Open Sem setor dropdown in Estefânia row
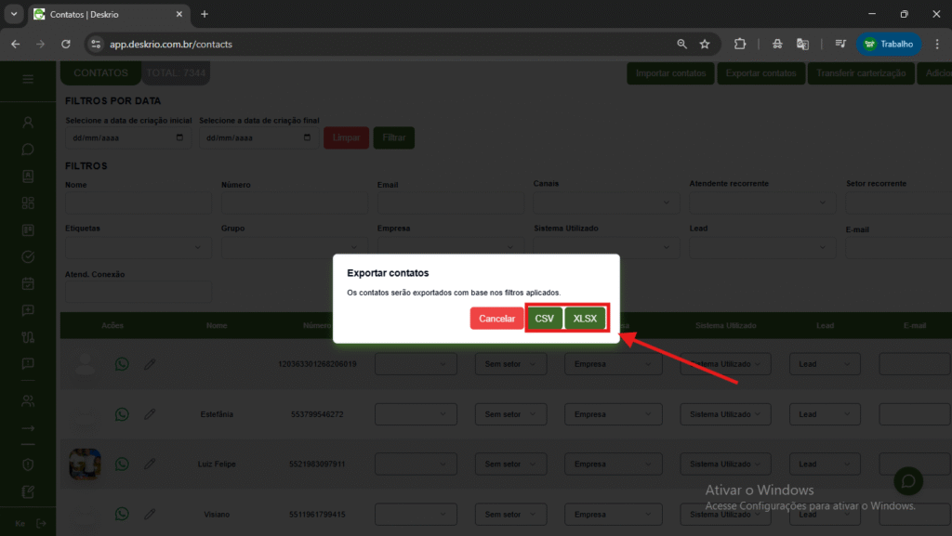 tap(510, 414)
